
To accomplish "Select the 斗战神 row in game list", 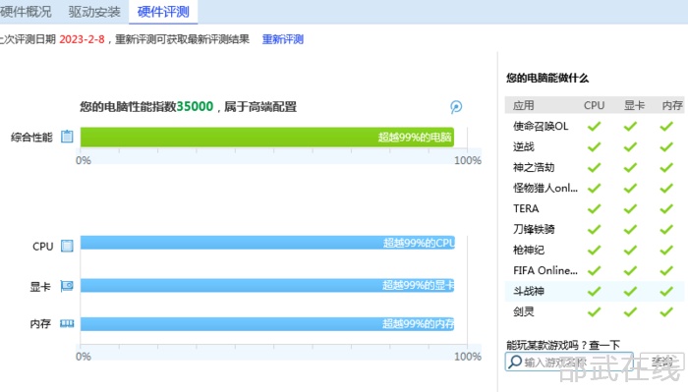I will (594, 291).
